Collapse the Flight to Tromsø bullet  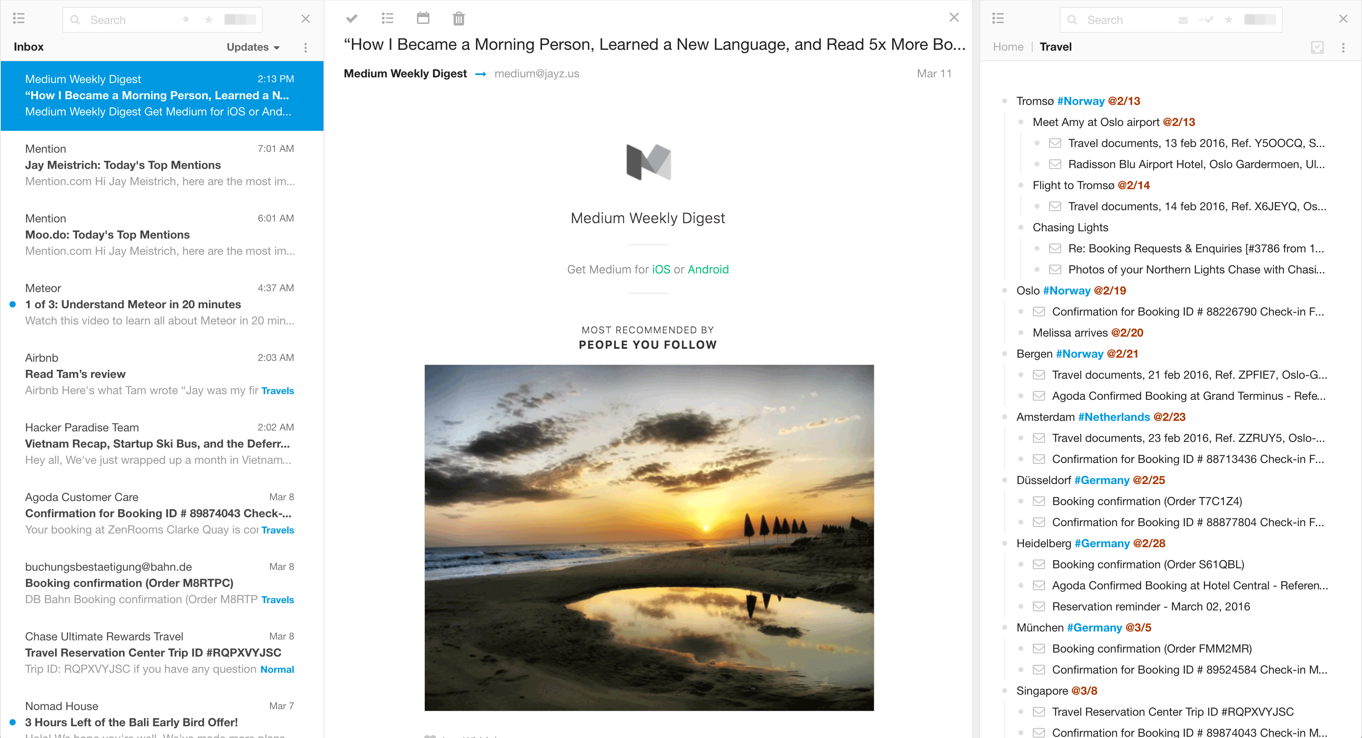coord(1021,186)
